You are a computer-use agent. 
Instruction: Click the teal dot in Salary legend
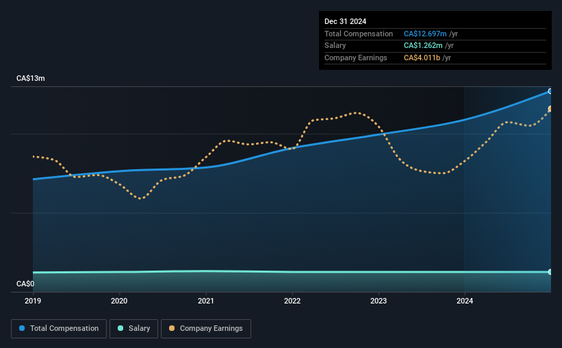(120, 328)
